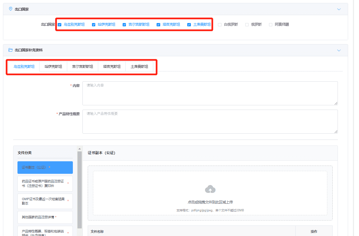Click the 内容 text area
This screenshot has width=359, height=236.
coord(210,93)
